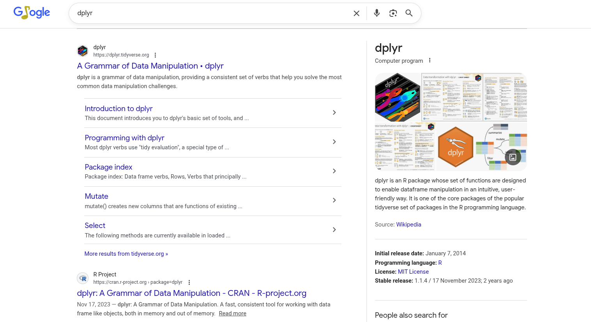Click the Google logo
This screenshot has width=591, height=322.
tap(32, 13)
